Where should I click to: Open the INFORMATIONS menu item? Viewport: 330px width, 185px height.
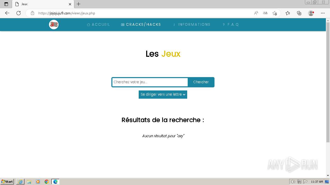(x=192, y=25)
